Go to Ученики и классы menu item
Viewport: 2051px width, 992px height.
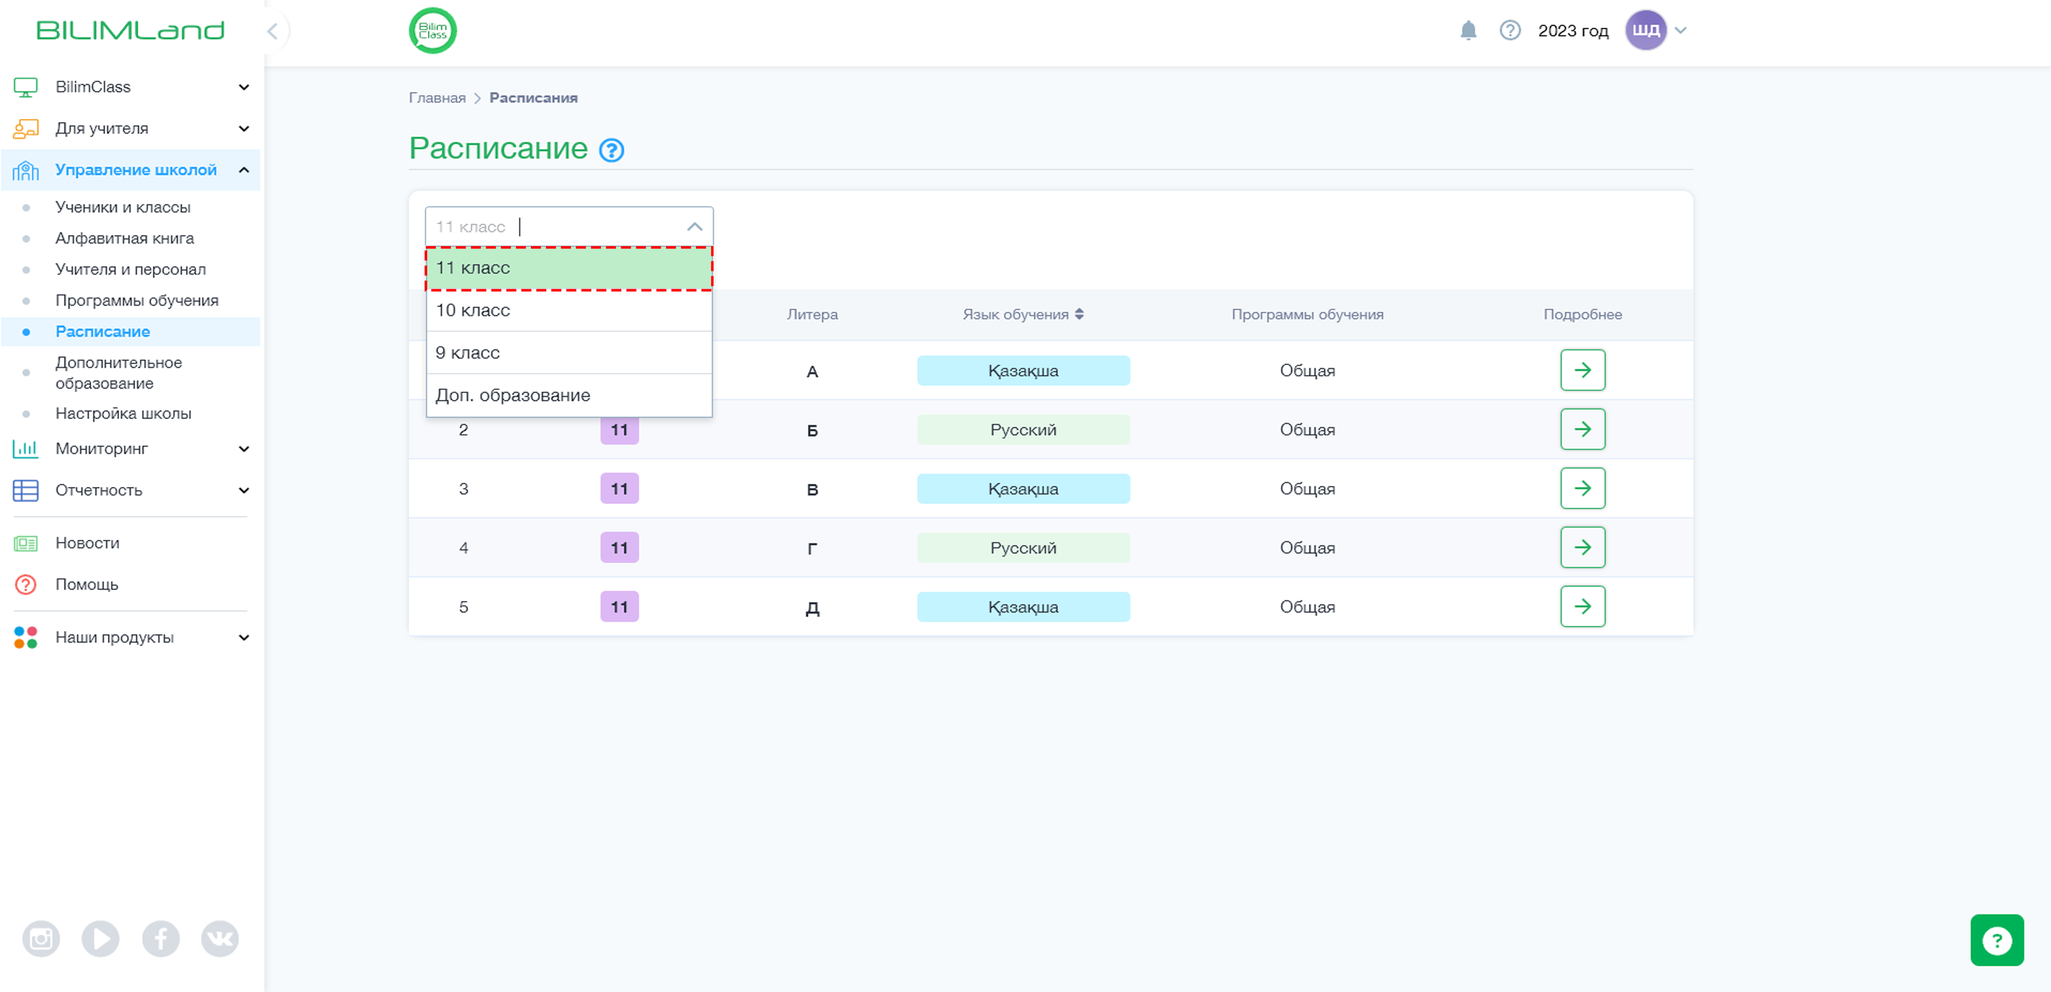pos(123,207)
